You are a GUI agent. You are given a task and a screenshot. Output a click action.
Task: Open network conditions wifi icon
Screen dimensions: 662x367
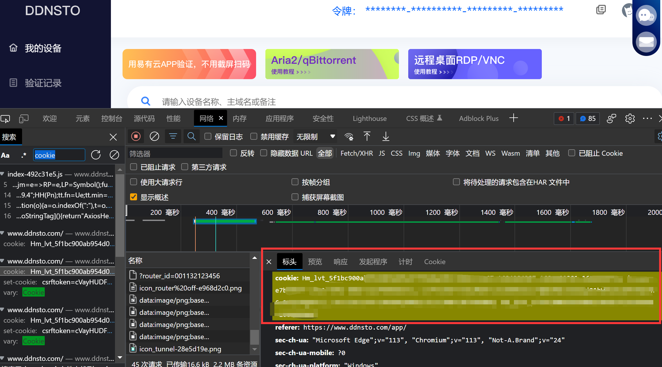coord(349,136)
